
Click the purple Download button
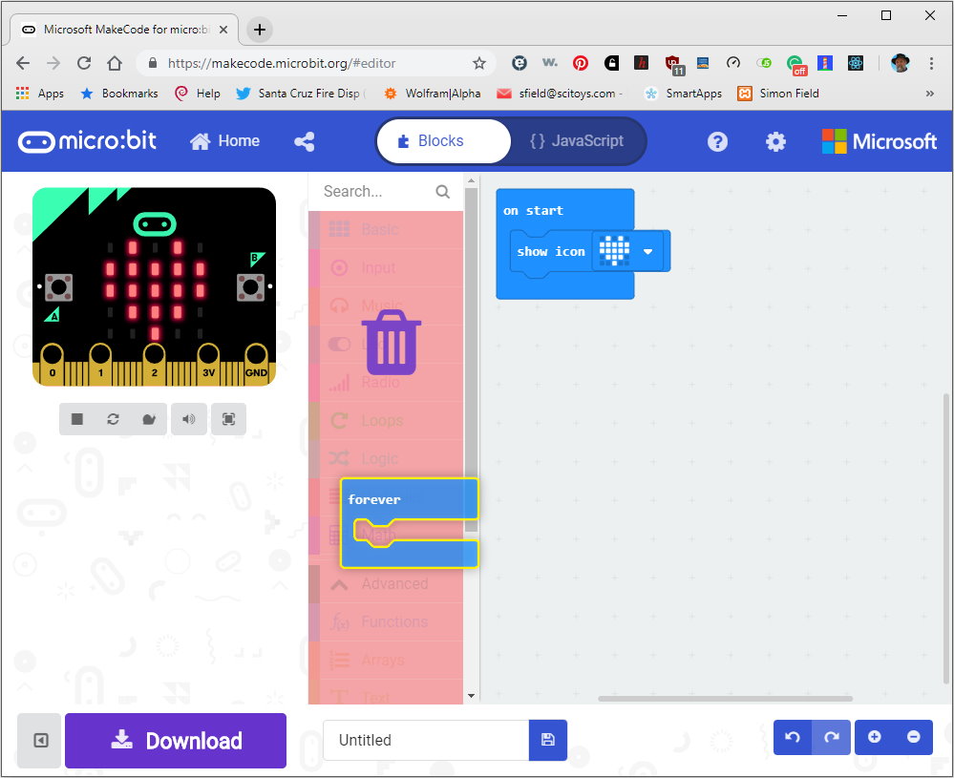(176, 740)
